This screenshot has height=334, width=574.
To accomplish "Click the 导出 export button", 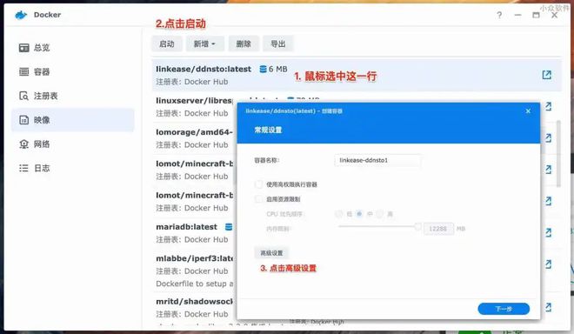I will 277,44.
